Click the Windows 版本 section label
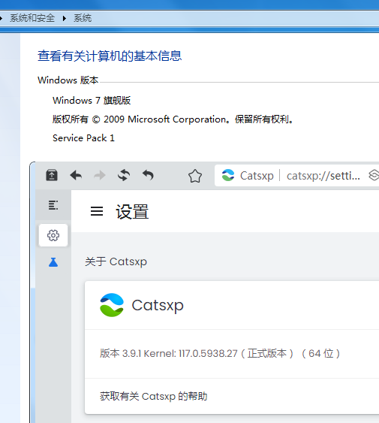This screenshot has width=379, height=423. [x=68, y=80]
